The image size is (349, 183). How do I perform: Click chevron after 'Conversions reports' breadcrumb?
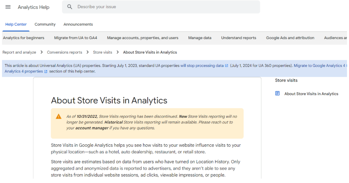pyautogui.click(x=87, y=52)
